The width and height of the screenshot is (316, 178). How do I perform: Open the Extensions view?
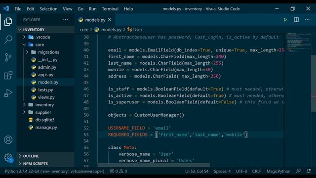[x=8, y=75]
